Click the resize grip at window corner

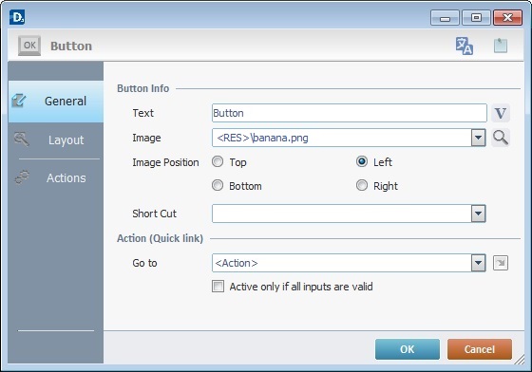point(520,360)
